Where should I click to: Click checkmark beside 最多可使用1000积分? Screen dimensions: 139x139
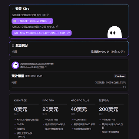tap(43, 124)
